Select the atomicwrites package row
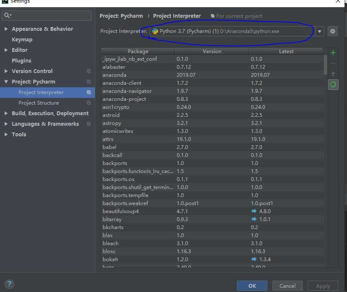Screen dimensions: 347x292 coord(212,131)
